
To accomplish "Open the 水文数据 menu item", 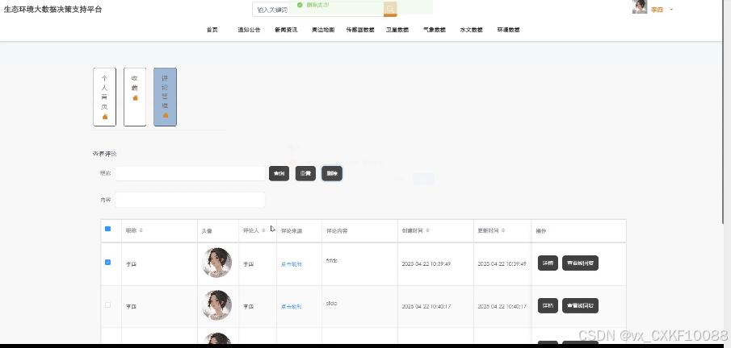I will point(471,30).
